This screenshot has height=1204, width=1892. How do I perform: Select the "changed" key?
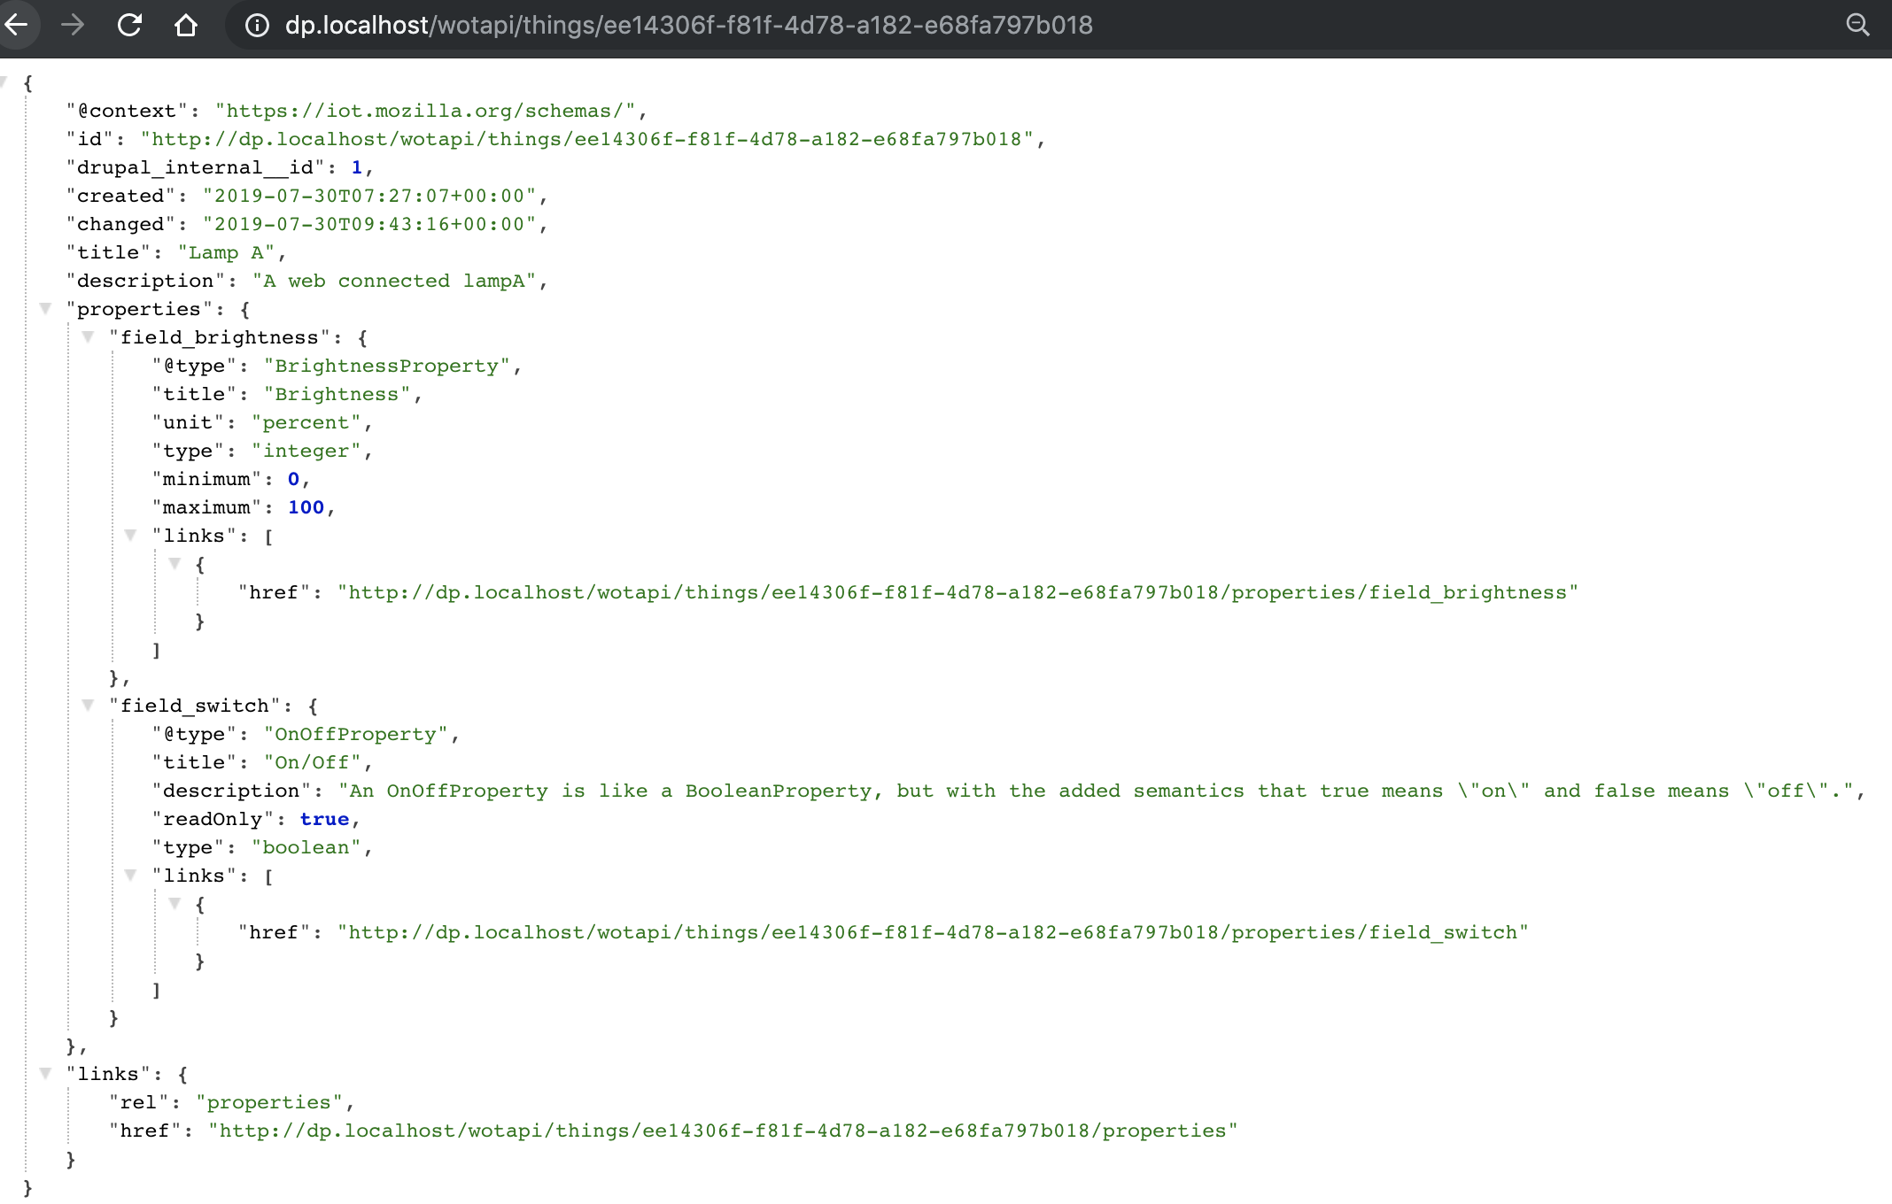coord(121,224)
